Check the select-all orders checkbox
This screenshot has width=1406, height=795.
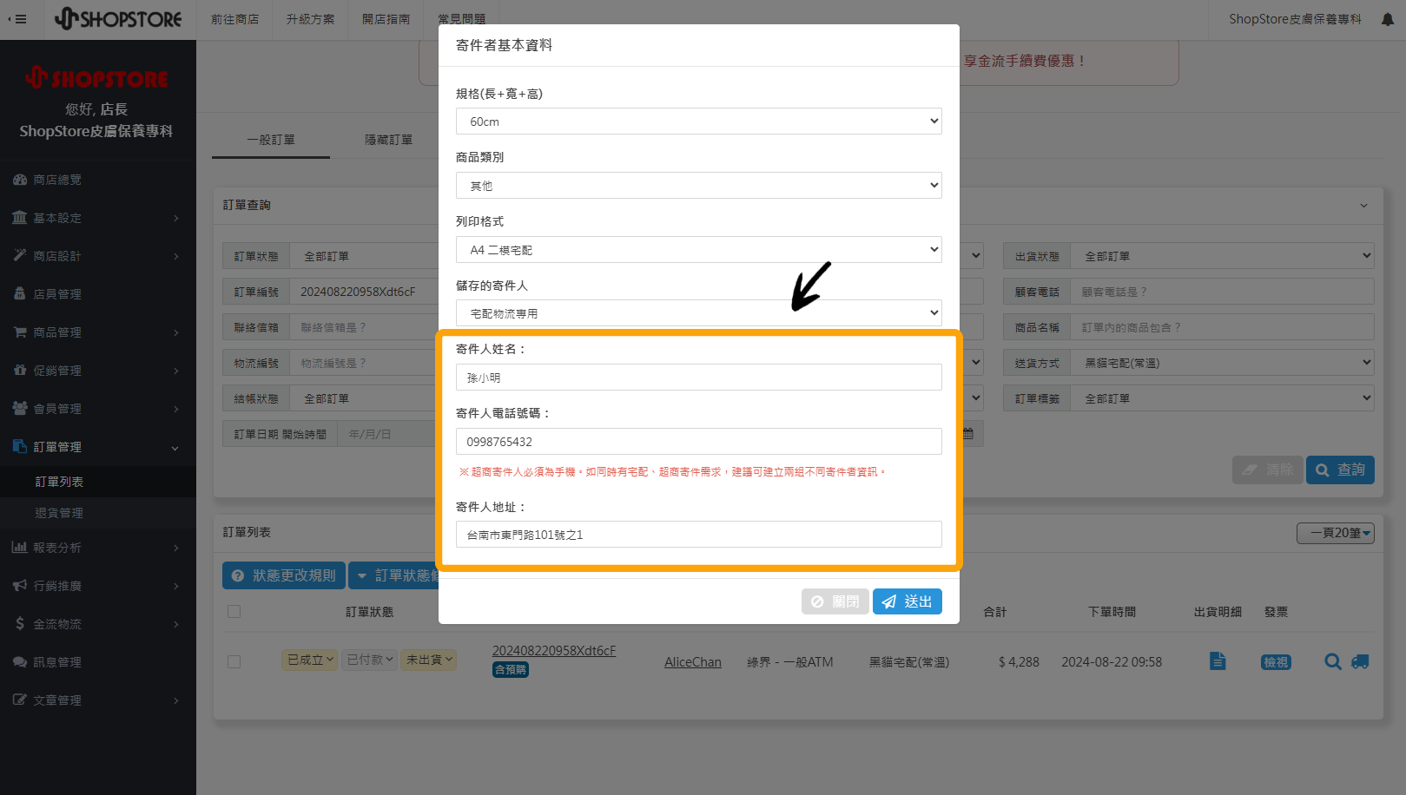[234, 612]
